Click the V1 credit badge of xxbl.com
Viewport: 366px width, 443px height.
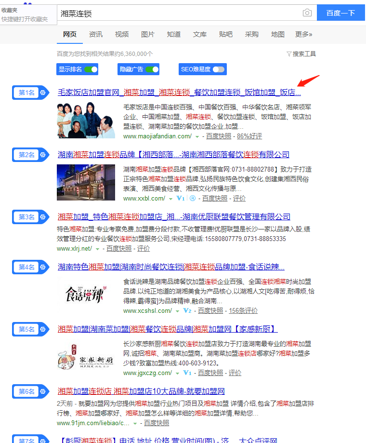(181, 198)
